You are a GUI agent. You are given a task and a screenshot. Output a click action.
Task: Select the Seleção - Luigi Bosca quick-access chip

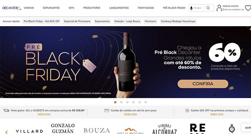127,21
